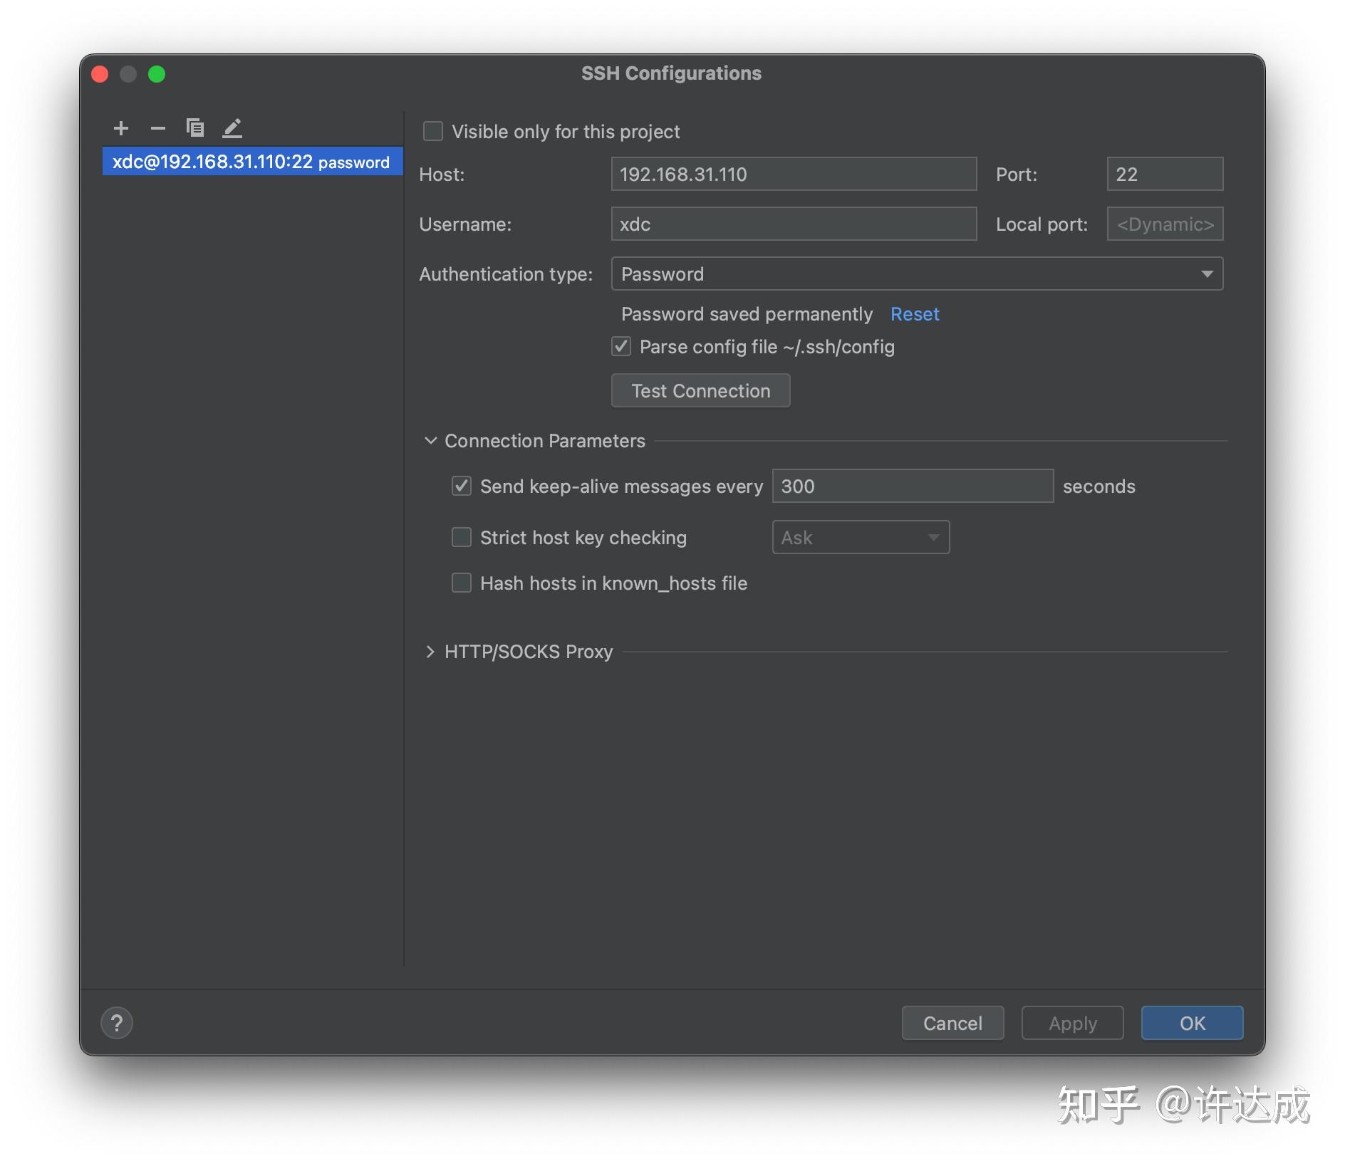Click the Host input field
Viewport: 1345px width, 1161px height.
(x=794, y=174)
